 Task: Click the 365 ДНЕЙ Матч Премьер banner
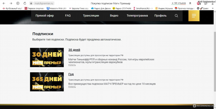[x=47, y=82]
